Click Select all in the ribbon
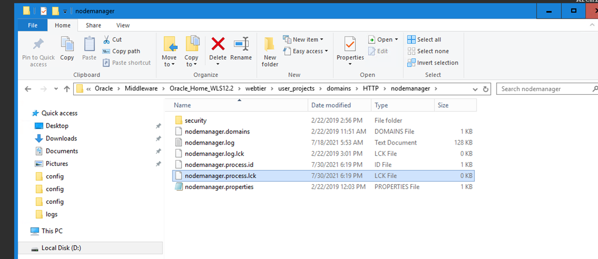The image size is (598, 259). [x=424, y=39]
